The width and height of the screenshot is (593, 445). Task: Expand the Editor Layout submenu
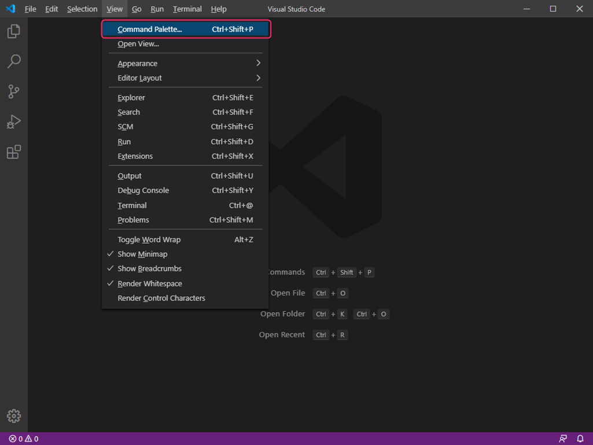pyautogui.click(x=185, y=78)
